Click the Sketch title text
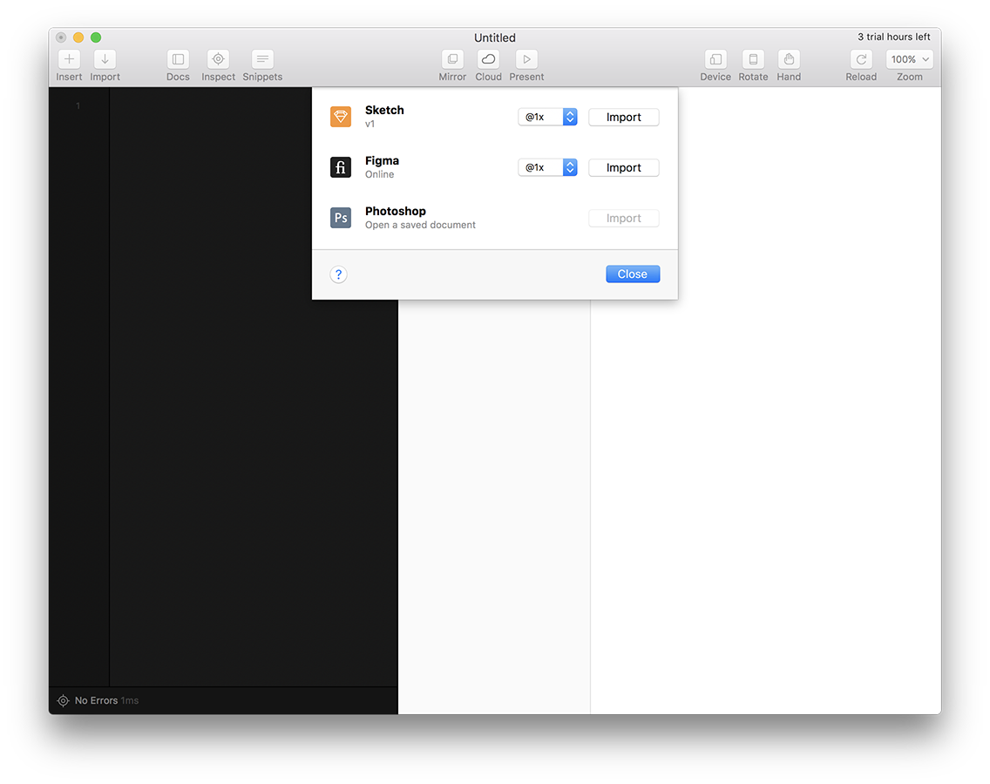Image resolution: width=990 pixels, height=784 pixels. point(384,110)
